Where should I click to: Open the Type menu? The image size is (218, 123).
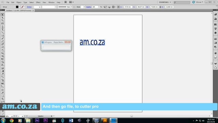25,2
